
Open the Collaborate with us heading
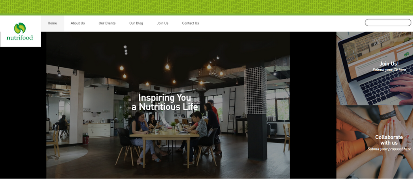(x=389, y=140)
